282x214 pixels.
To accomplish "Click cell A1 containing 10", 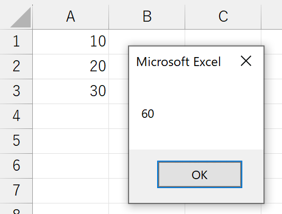I will click(71, 42).
